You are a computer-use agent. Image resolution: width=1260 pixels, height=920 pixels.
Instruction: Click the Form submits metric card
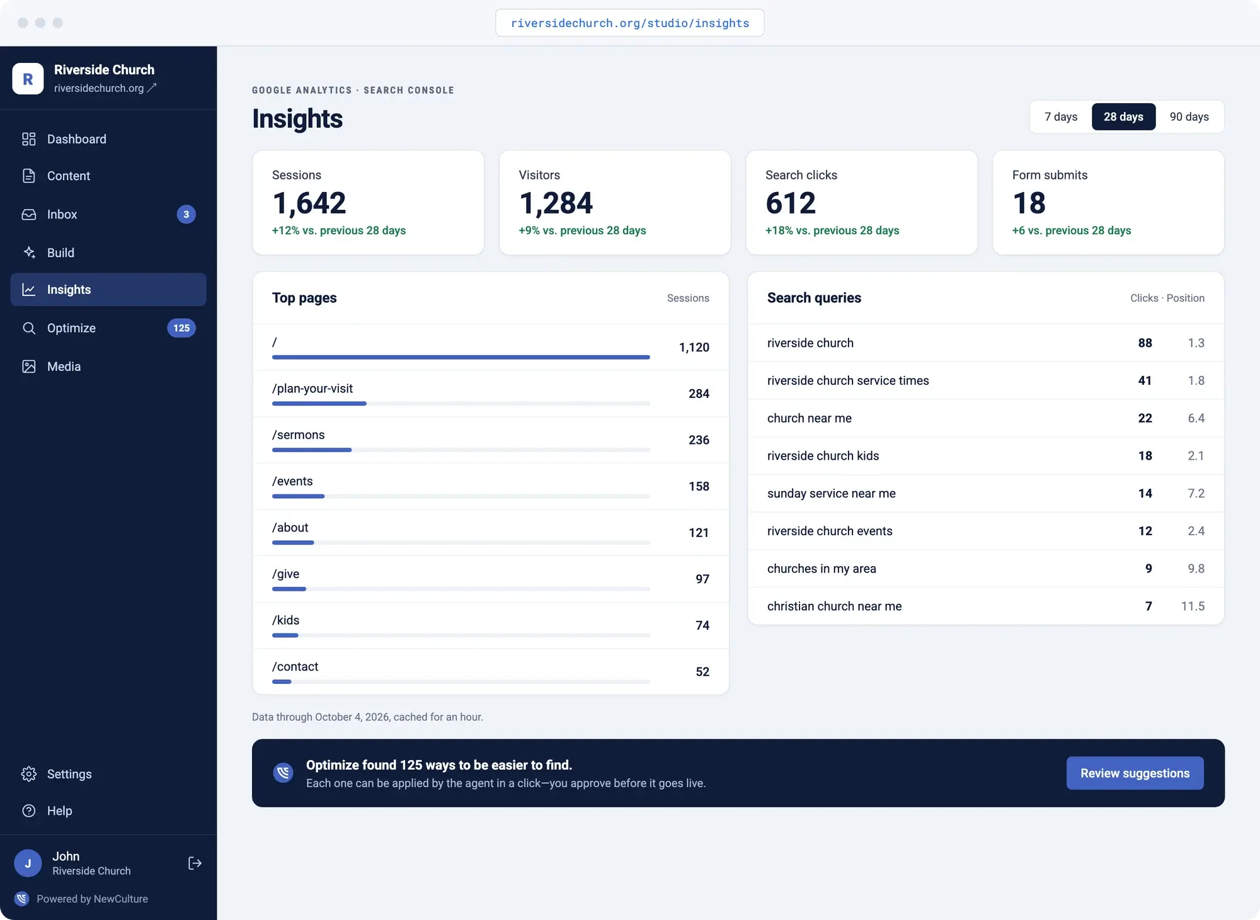tap(1108, 202)
